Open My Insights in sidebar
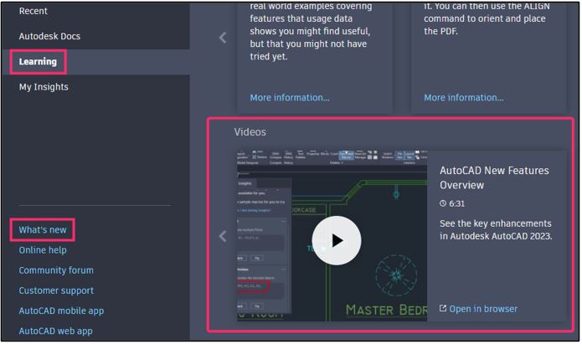This screenshot has width=582, height=344. pos(44,87)
